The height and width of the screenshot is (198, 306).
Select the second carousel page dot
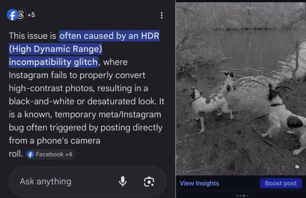click(241, 195)
